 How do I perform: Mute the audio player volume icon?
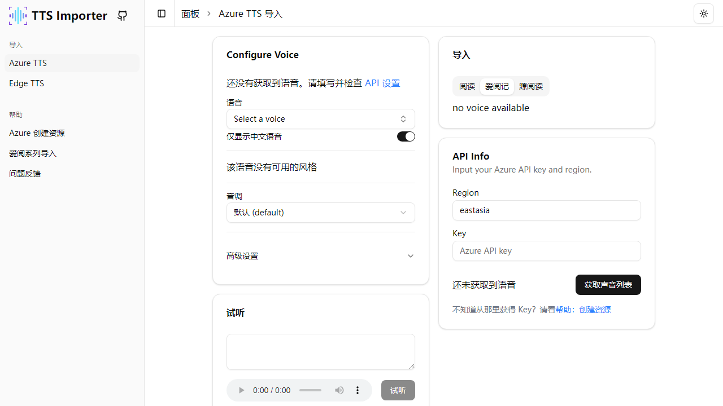click(x=339, y=390)
